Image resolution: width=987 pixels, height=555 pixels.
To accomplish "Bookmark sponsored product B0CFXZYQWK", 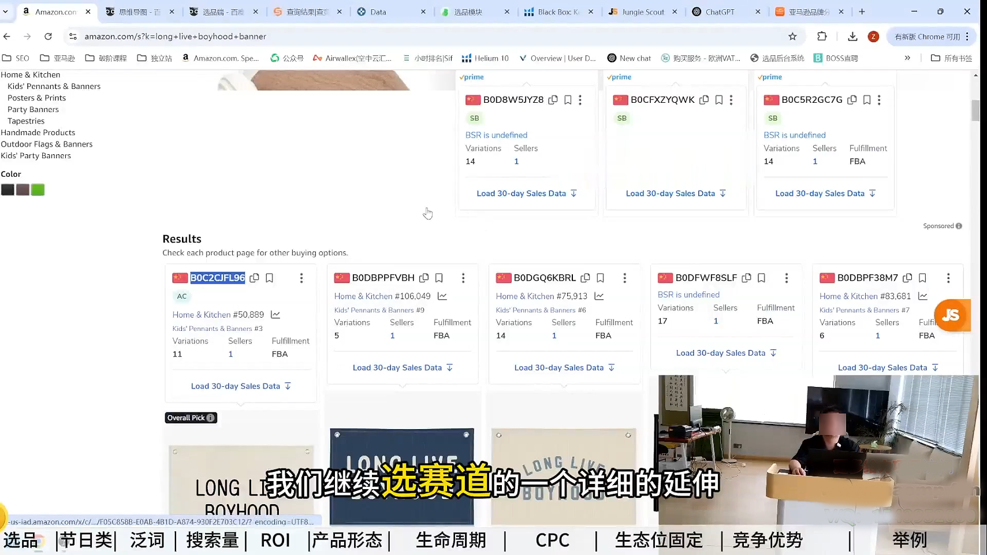I will (x=718, y=100).
